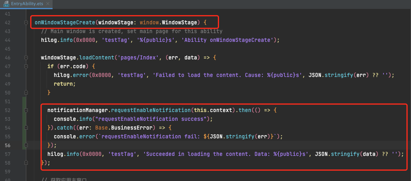
Task: Click 'requestEnableNotification' method on line 52
Action: pos(151,110)
